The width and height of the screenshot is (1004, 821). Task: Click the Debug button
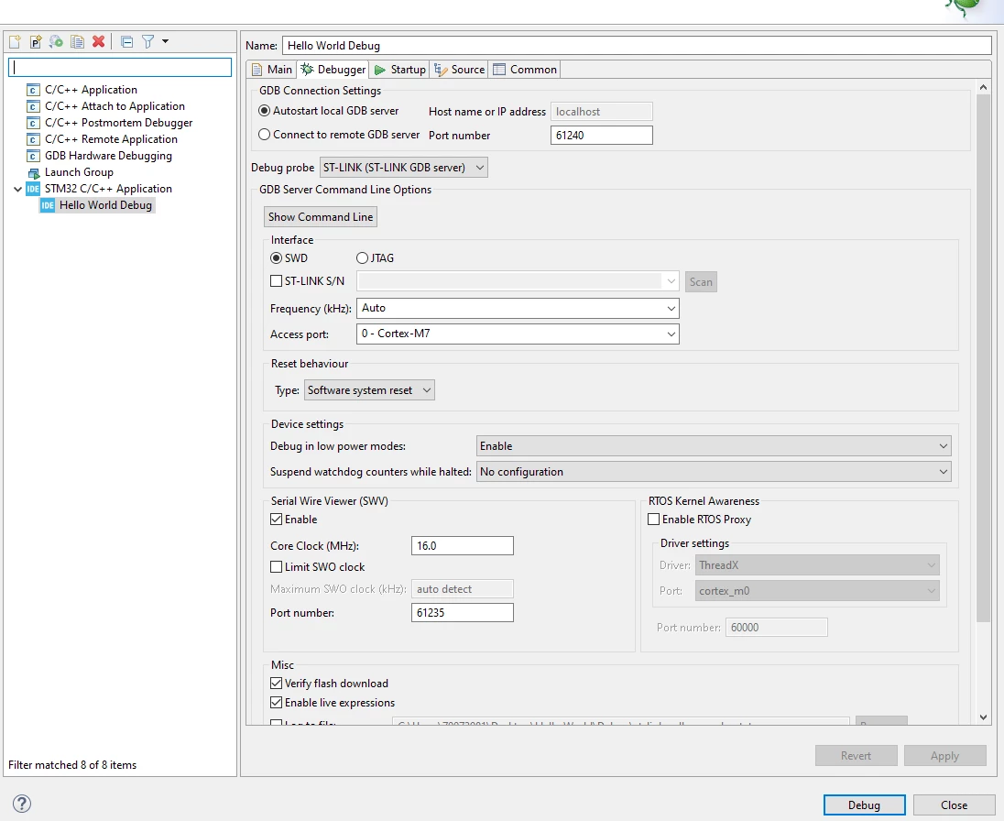[865, 805]
